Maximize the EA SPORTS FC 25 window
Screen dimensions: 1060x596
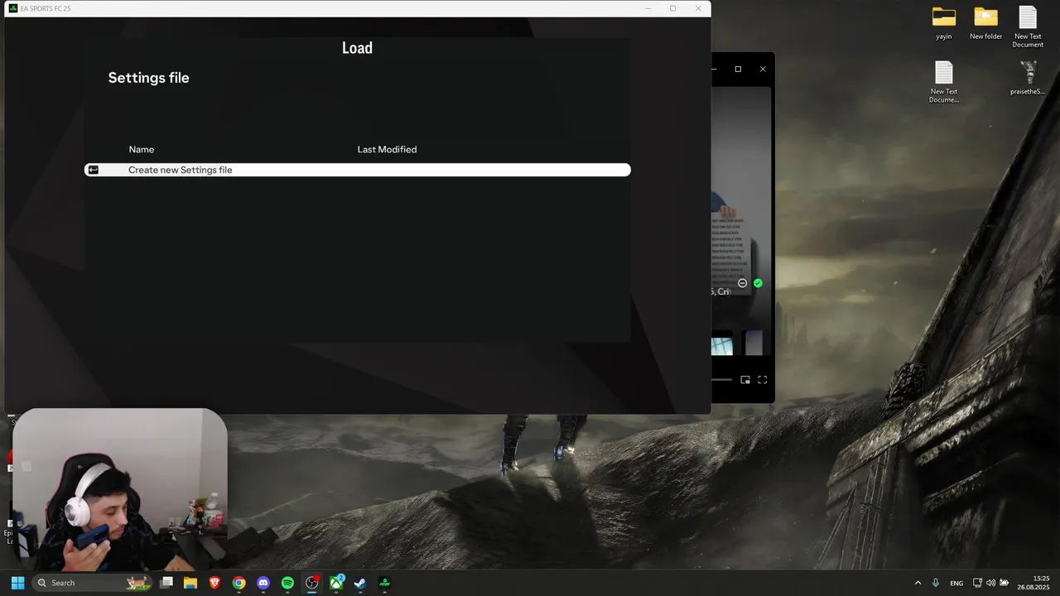click(x=672, y=8)
